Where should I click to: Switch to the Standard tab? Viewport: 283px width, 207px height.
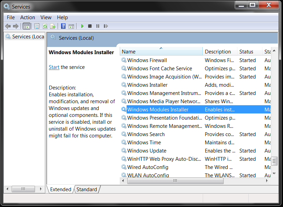point(87,189)
